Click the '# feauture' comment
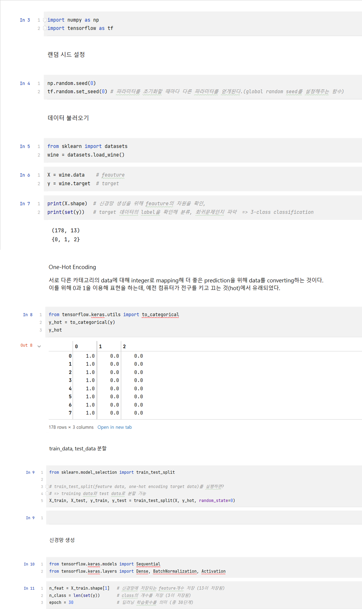 point(110,175)
